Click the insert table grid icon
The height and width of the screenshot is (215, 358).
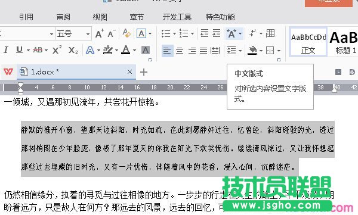[x=270, y=33]
